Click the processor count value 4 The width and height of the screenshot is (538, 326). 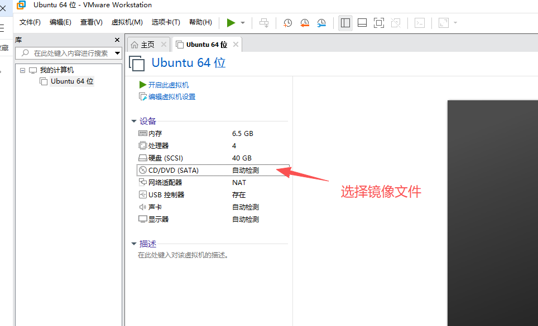click(234, 146)
